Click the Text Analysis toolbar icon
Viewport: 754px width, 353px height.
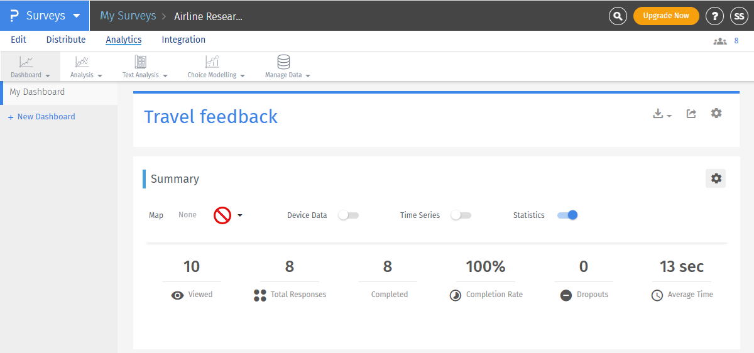[141, 62]
